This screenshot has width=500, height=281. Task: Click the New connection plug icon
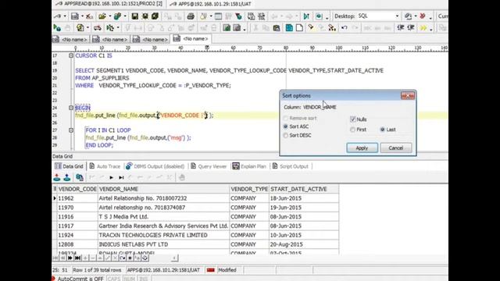(57, 16)
